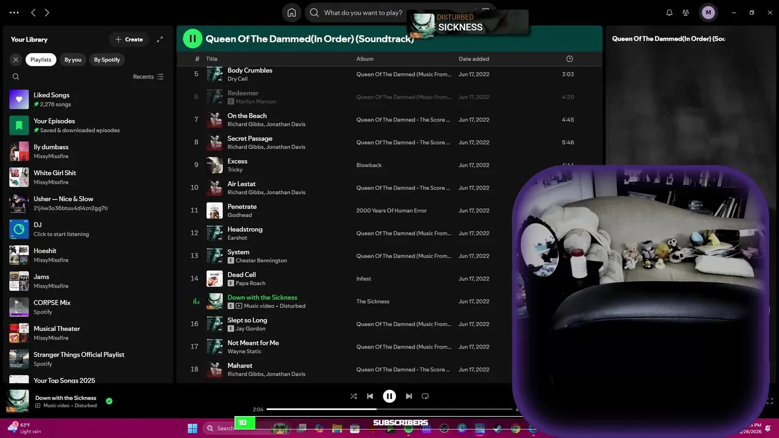The height and width of the screenshot is (438, 779).
Task: Select the track 'Body Crumbles'
Action: [x=250, y=71]
